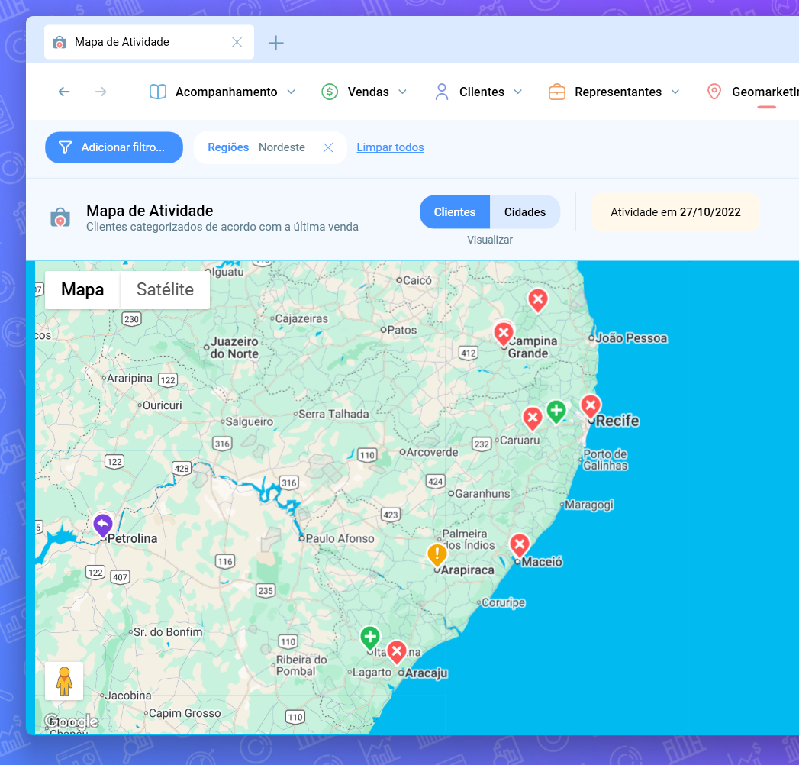Click the Clientes person icon
Viewport: 799px width, 765px height.
point(442,92)
